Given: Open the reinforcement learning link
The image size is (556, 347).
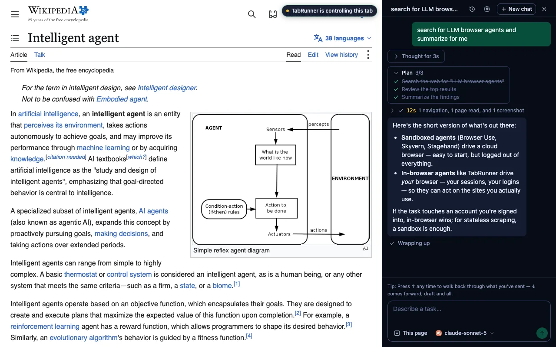Looking at the screenshot, I should point(45,326).
